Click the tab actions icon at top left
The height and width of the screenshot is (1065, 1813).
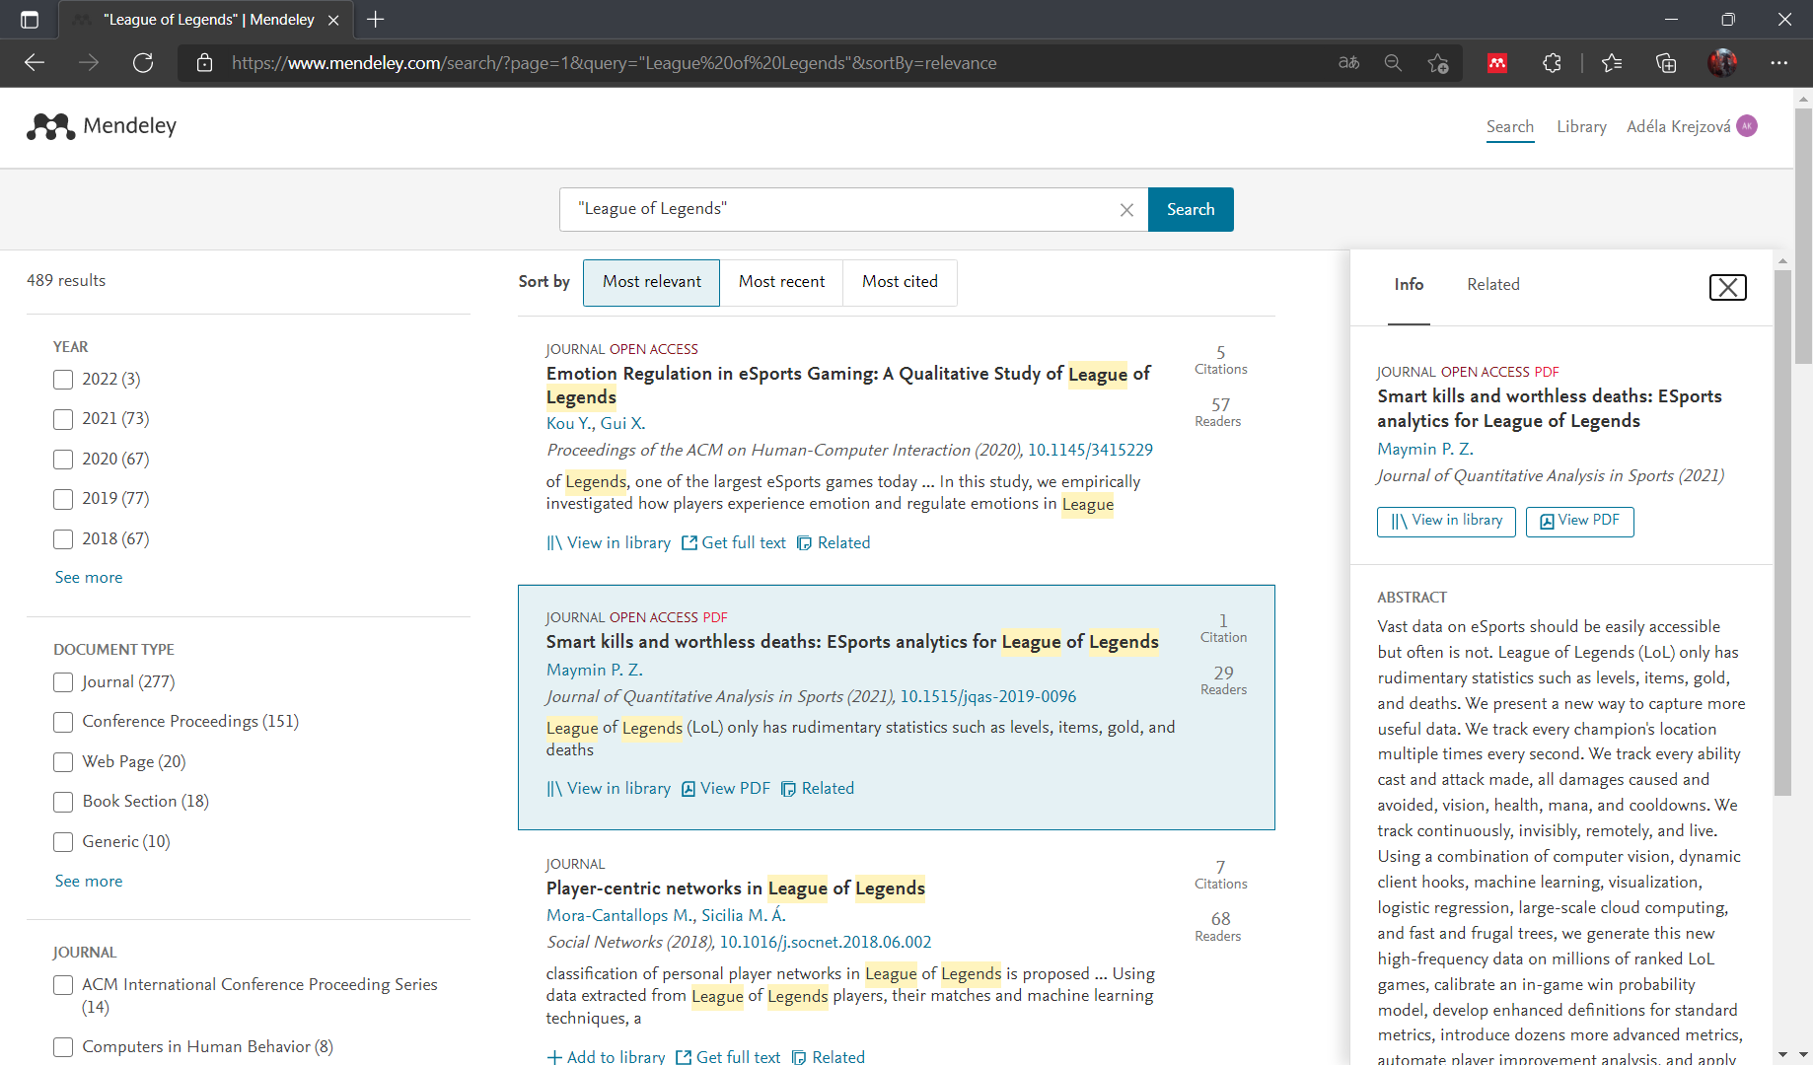coord(30,19)
